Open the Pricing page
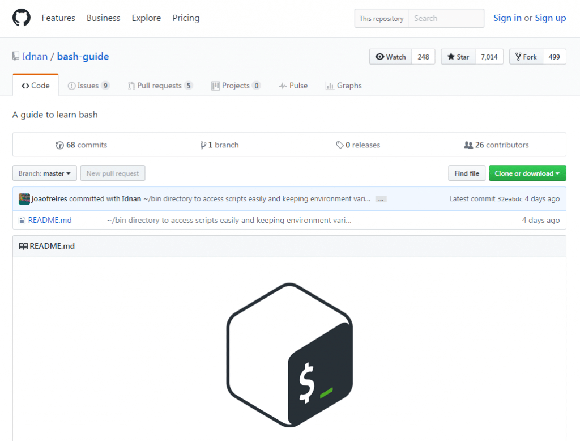This screenshot has height=441, width=580. click(x=186, y=18)
